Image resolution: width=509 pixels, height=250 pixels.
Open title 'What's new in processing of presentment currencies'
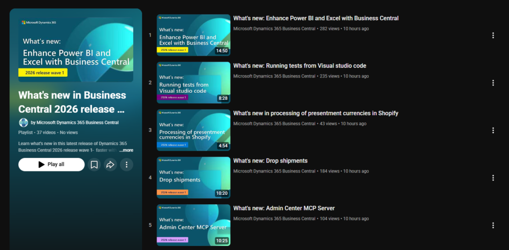(315, 113)
